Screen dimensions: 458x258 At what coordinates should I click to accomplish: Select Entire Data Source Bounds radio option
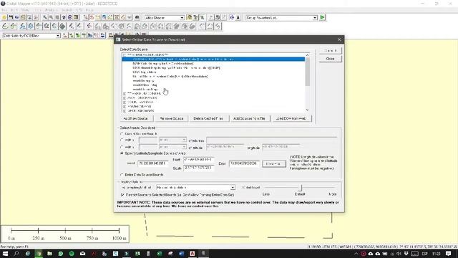point(122,175)
